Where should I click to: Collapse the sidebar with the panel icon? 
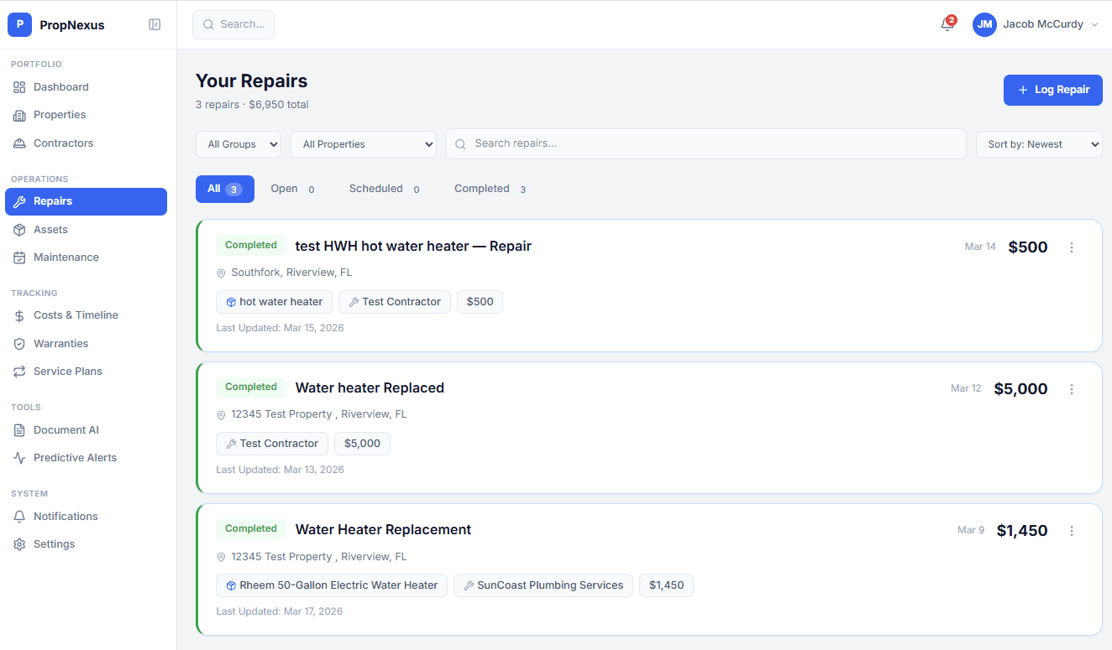[x=155, y=24]
